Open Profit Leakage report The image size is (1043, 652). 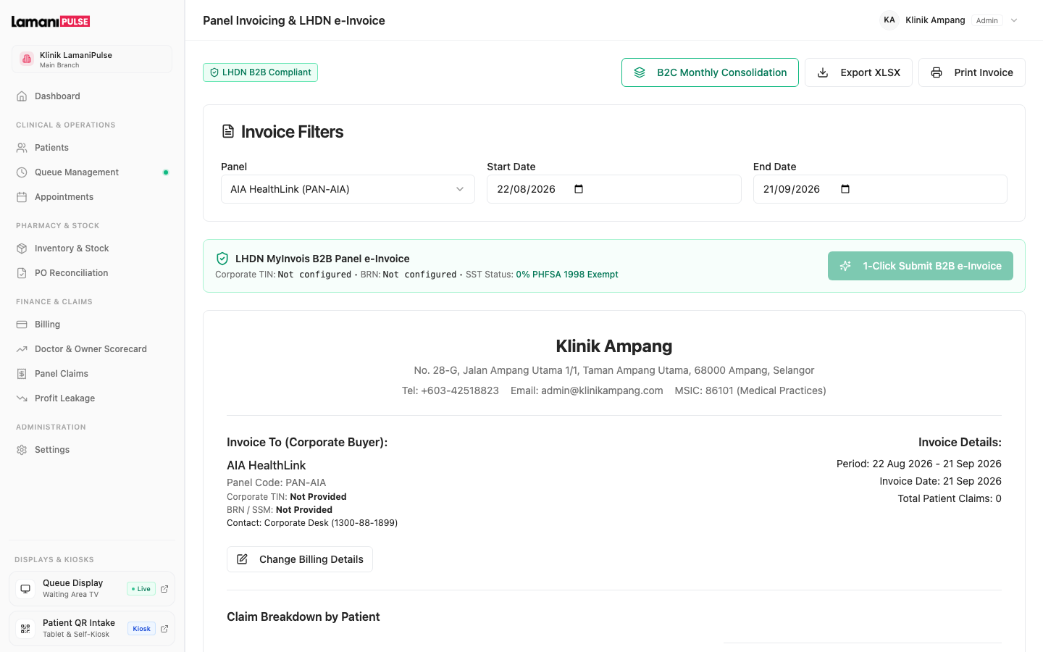(92, 398)
